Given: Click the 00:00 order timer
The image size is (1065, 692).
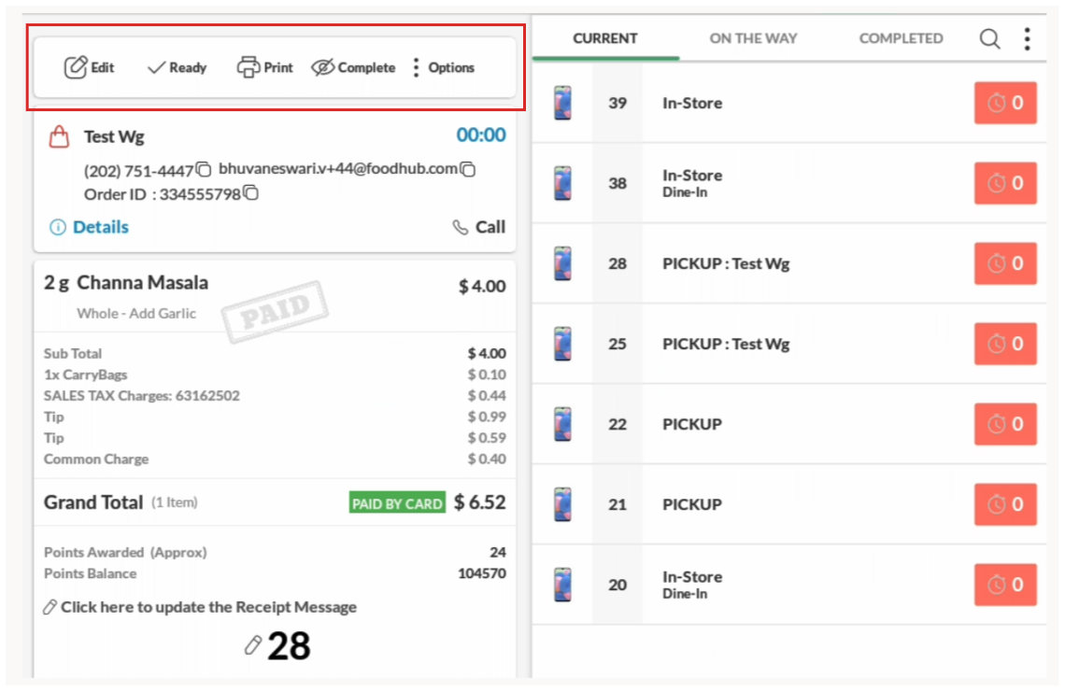Looking at the screenshot, I should tap(481, 134).
